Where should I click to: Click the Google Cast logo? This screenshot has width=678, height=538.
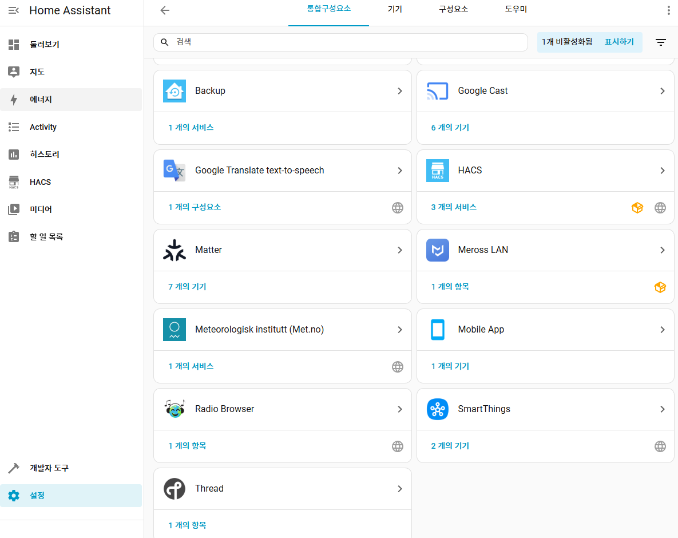tap(437, 91)
